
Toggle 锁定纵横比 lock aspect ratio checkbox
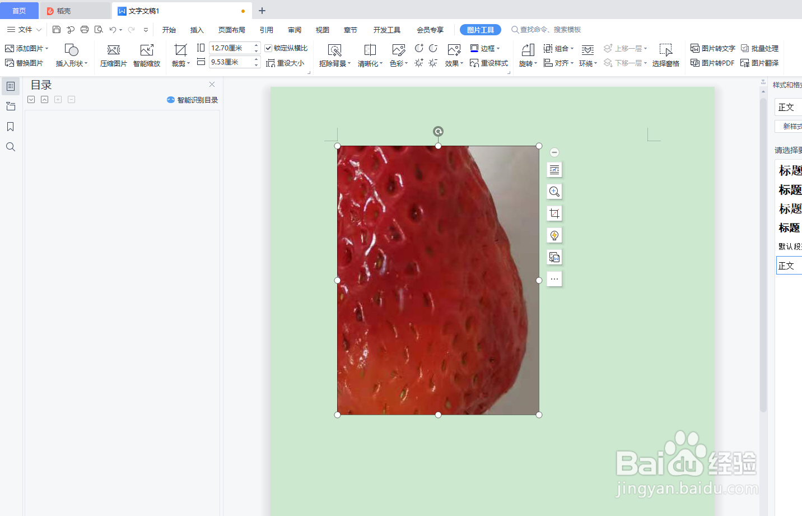coord(268,48)
